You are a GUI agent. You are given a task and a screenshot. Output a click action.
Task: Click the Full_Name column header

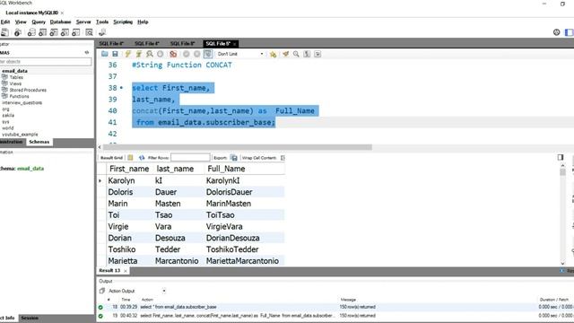226,169
